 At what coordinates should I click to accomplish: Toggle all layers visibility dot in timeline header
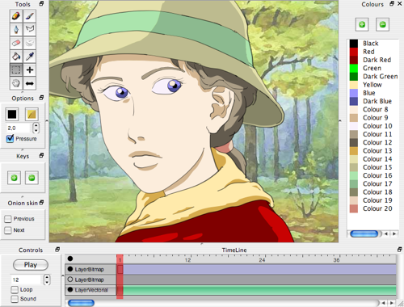70,259
